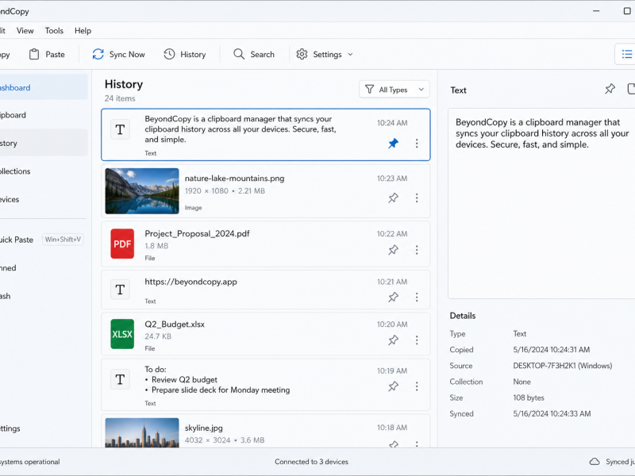The height and width of the screenshot is (476, 635).
Task: Click the T icon on To do item
Action: [120, 380]
